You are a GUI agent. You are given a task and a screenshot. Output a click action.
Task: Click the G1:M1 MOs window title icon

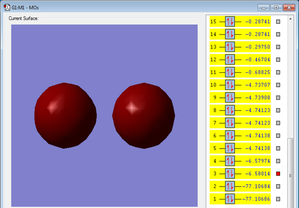(x=7, y=7)
